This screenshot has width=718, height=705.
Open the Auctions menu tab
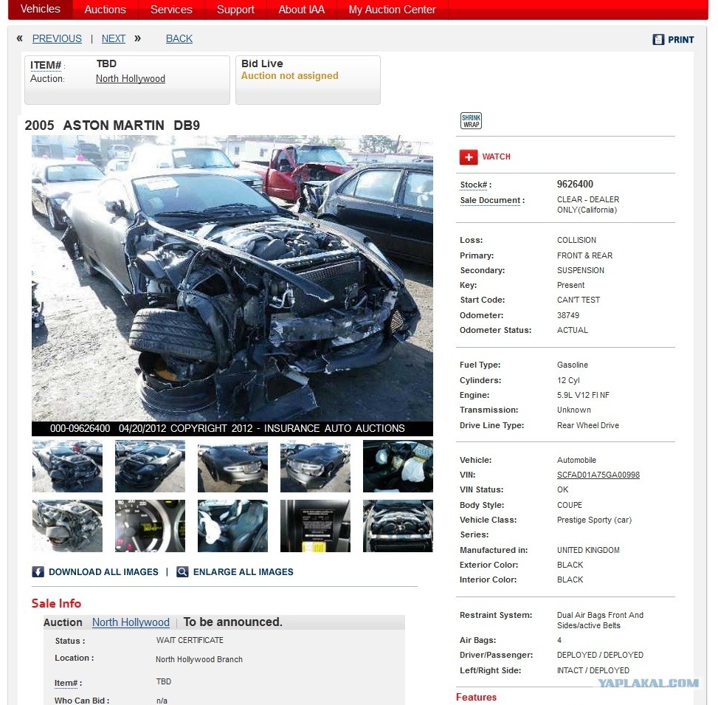pyautogui.click(x=105, y=10)
